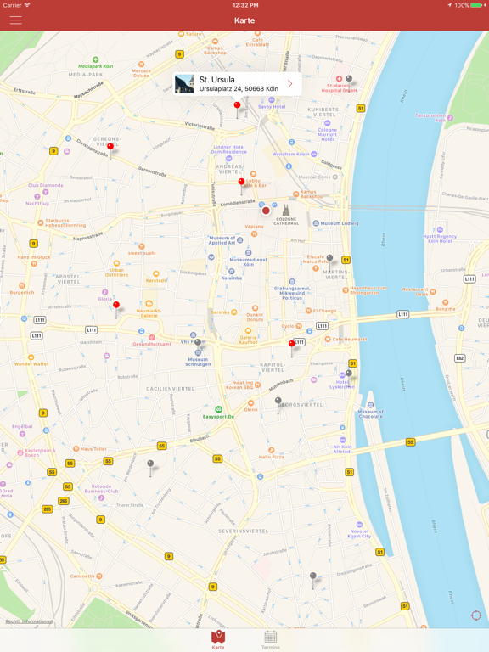Tap the Club Diamonds nightlife icon
The width and height of the screenshot is (489, 652).
pyautogui.click(x=46, y=192)
